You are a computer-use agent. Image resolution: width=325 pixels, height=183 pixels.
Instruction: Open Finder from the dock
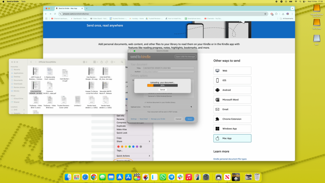coord(68,177)
